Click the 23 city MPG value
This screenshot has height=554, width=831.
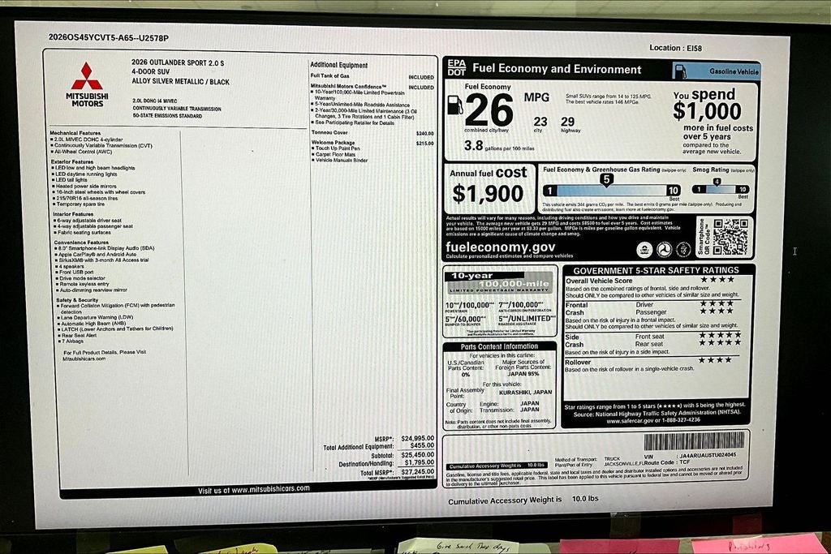pyautogui.click(x=540, y=122)
